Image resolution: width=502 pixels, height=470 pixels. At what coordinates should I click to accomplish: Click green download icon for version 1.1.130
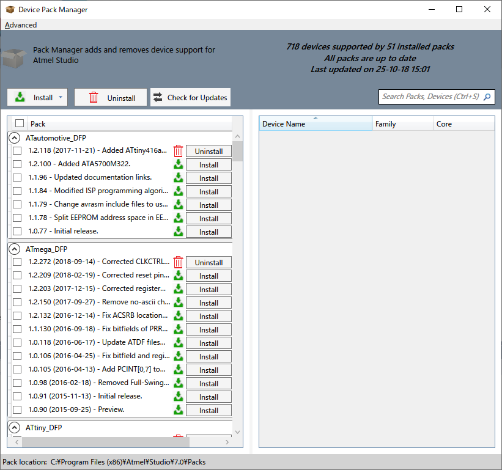(x=178, y=329)
